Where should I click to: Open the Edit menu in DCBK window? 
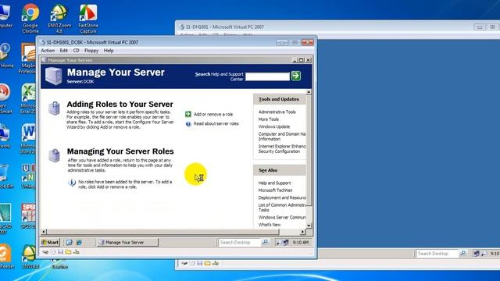[64, 51]
